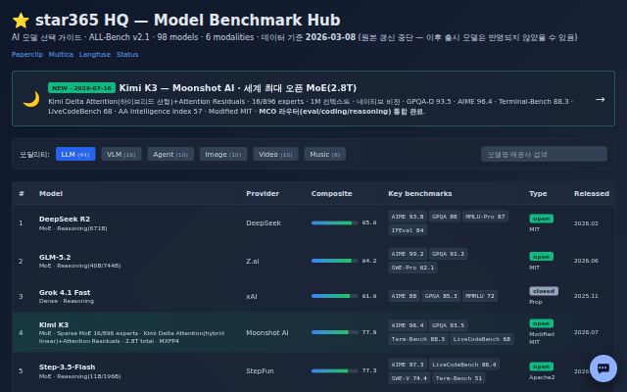
Task: Click the GPQA 91.2 benchmark chip
Action: coord(449,254)
